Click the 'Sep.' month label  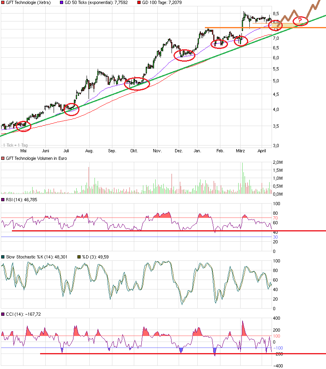pos(112,151)
